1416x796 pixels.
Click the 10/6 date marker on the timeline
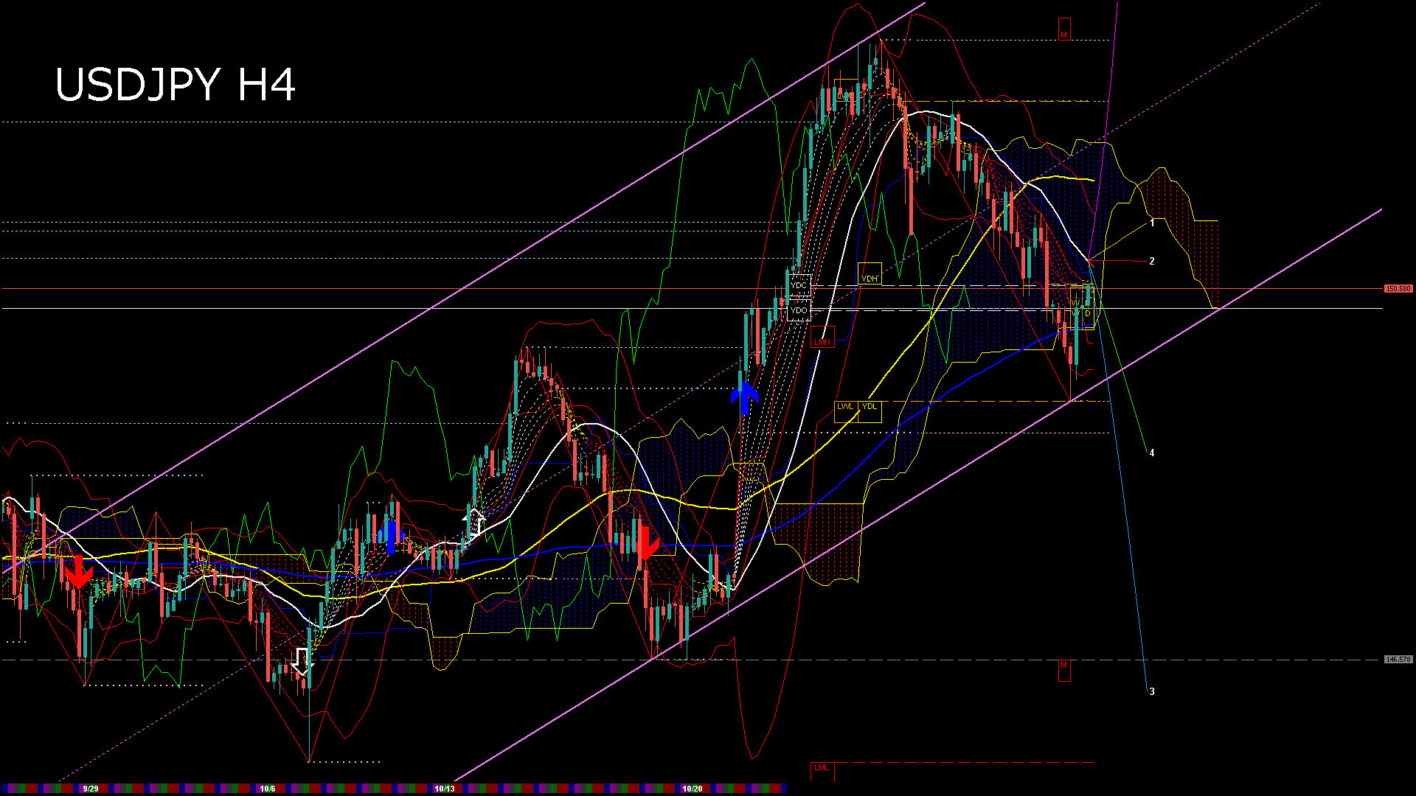(267, 789)
